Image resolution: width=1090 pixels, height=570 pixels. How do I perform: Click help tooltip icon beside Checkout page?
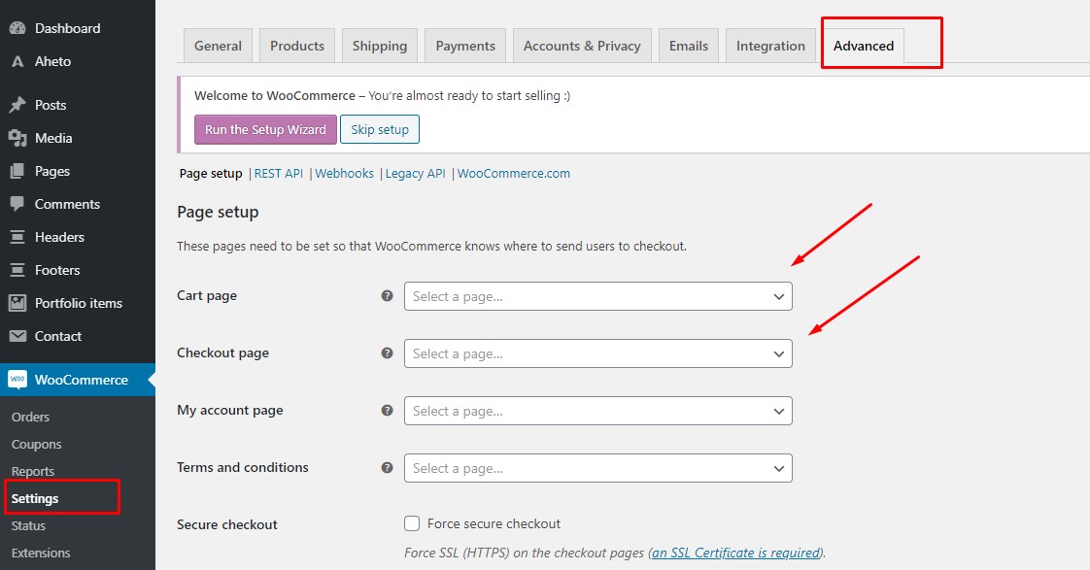[x=388, y=353]
